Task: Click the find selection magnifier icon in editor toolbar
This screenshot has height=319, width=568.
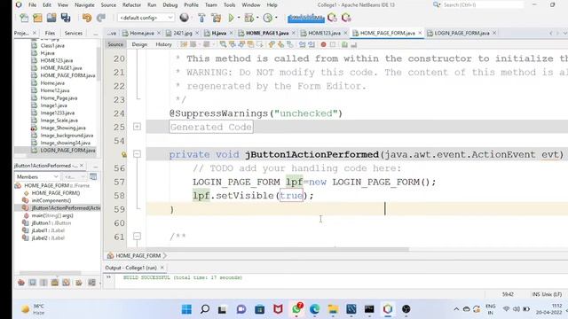Action: [223, 44]
